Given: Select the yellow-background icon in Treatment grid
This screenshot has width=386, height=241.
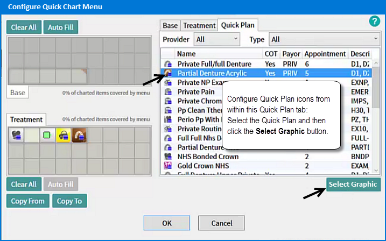Looking at the screenshot, I should coord(64,135).
